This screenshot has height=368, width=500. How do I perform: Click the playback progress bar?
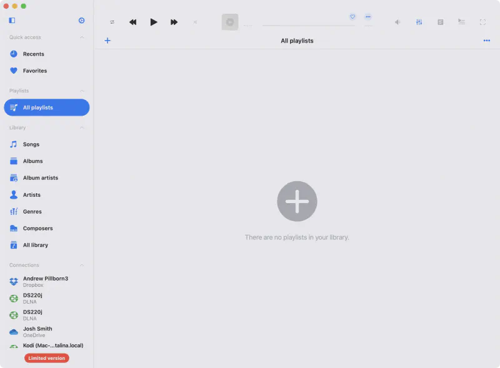(308, 26)
